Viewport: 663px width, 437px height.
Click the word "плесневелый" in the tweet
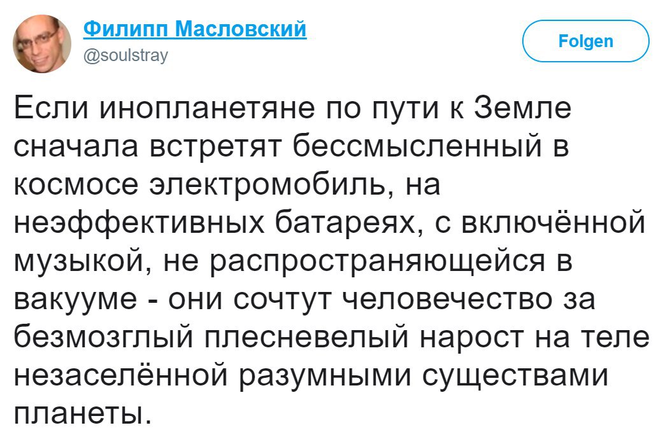[308, 338]
